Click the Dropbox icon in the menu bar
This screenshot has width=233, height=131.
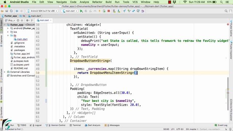point(174,2)
